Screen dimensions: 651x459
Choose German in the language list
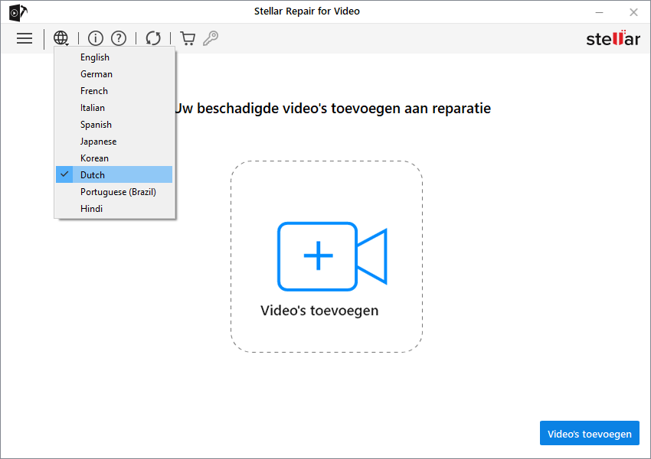(x=114, y=73)
